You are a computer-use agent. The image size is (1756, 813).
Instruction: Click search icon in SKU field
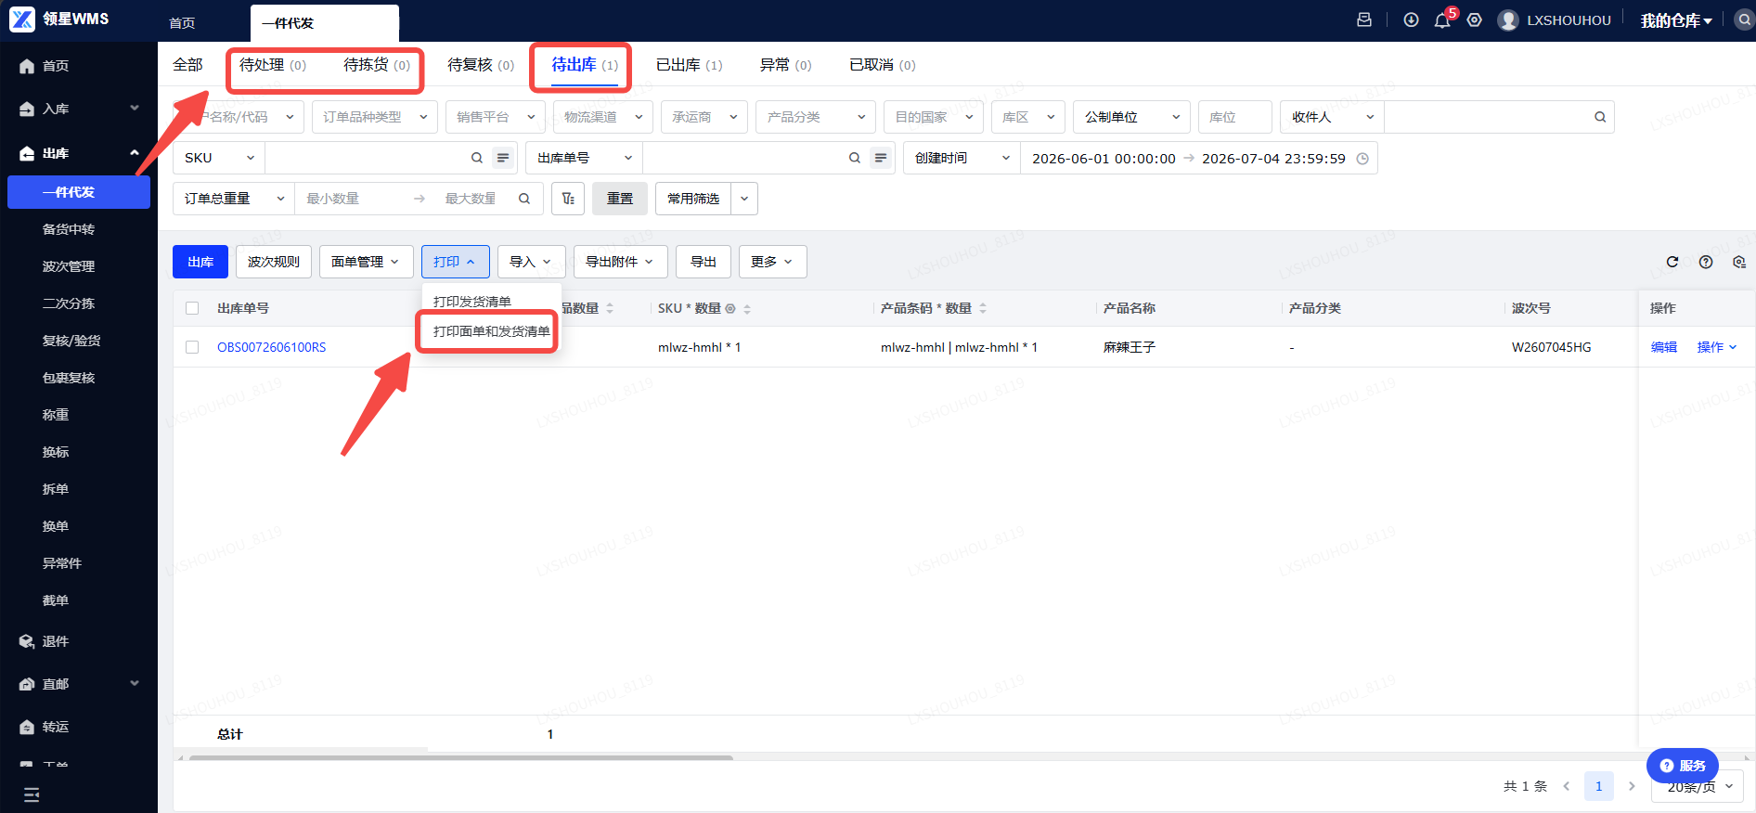tap(477, 158)
